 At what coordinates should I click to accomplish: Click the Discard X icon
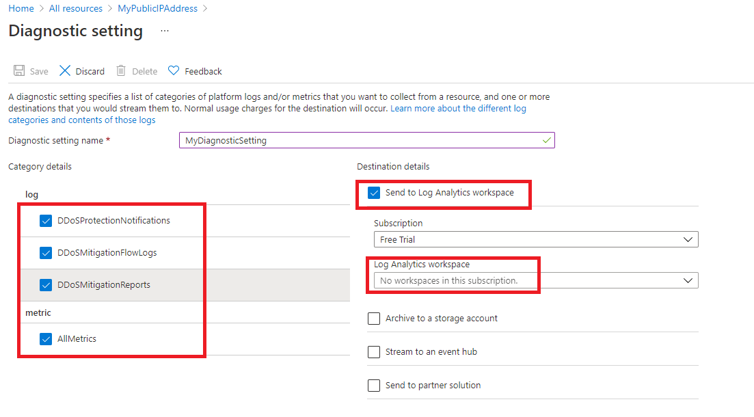click(65, 70)
